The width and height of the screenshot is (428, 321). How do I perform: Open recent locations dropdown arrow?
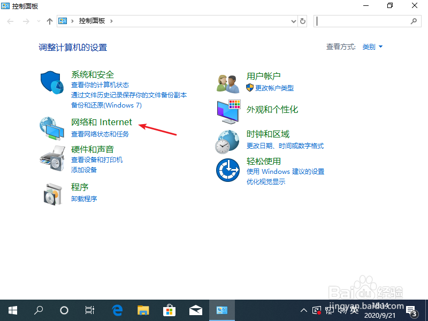click(x=39, y=21)
